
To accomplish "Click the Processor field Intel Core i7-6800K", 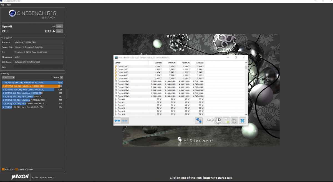I will tap(38, 42).
